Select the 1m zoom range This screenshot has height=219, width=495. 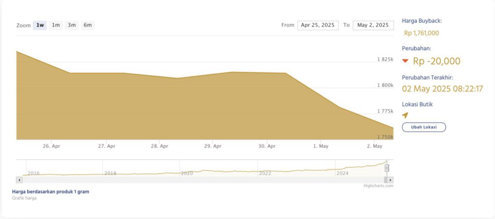[x=56, y=25]
